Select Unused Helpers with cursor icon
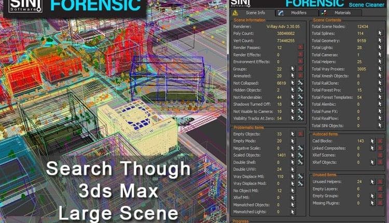 pyautogui.click(x=372, y=182)
